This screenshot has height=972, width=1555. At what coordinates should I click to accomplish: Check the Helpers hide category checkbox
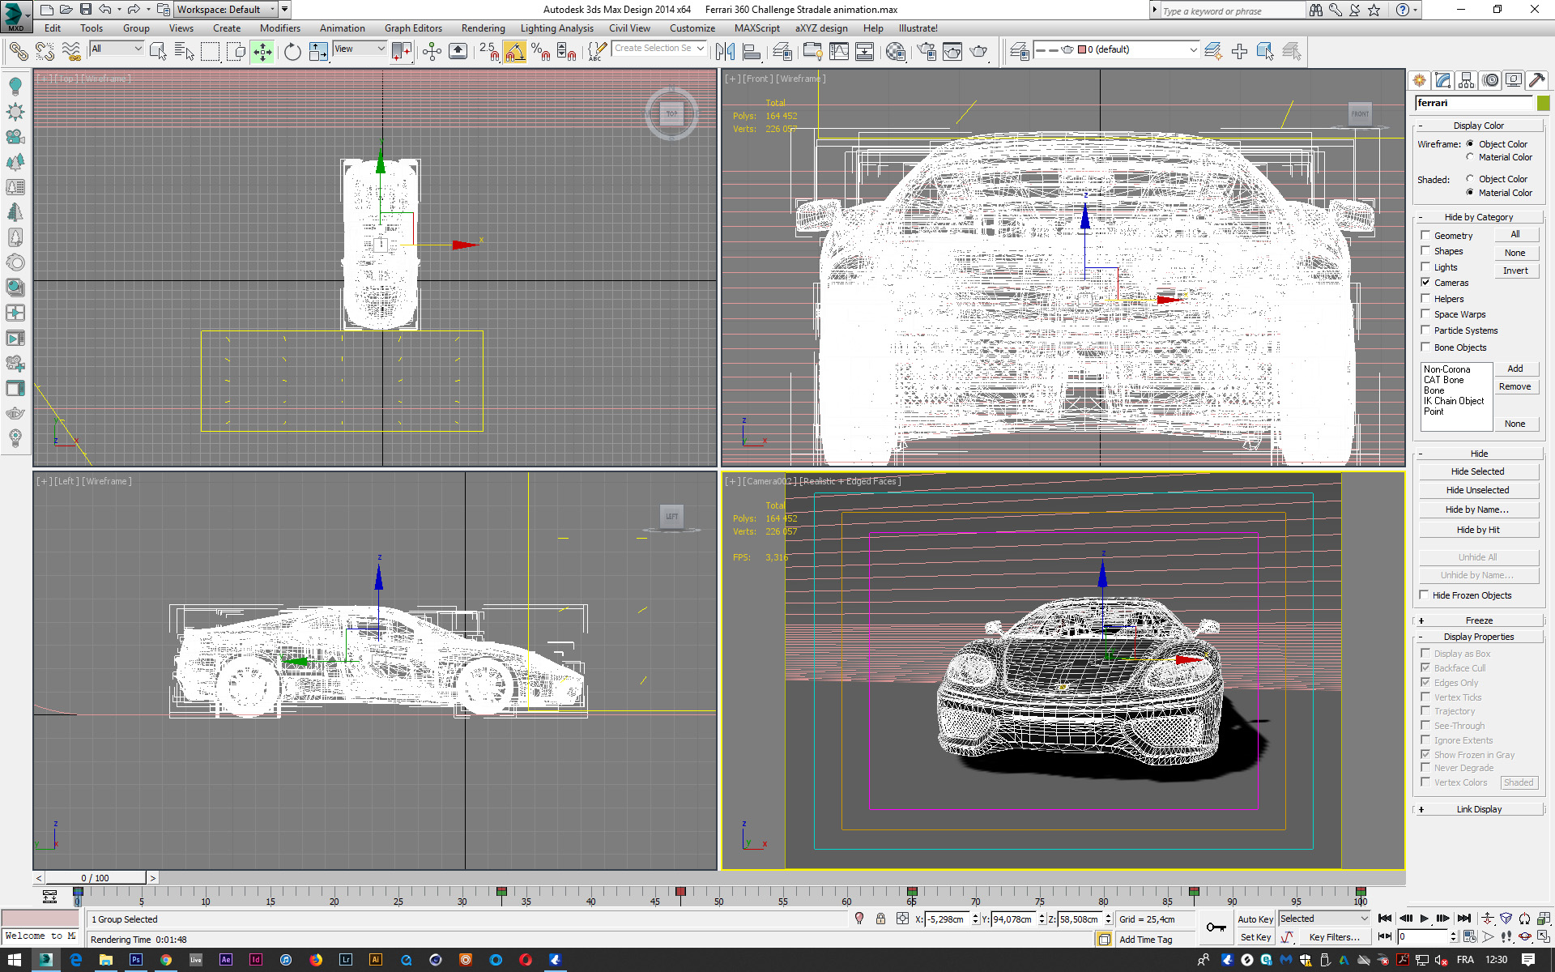click(x=1425, y=299)
